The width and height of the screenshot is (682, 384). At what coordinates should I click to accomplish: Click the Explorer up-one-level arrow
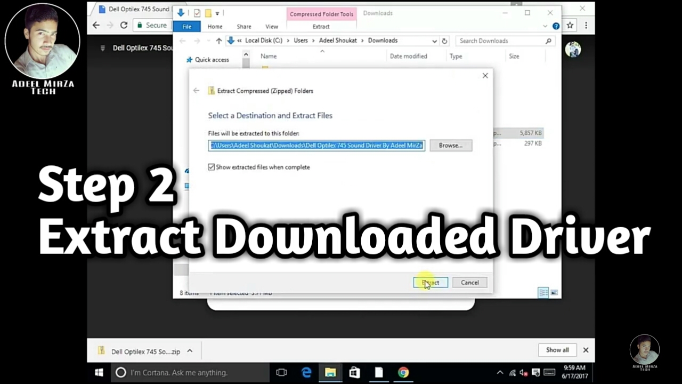[219, 41]
